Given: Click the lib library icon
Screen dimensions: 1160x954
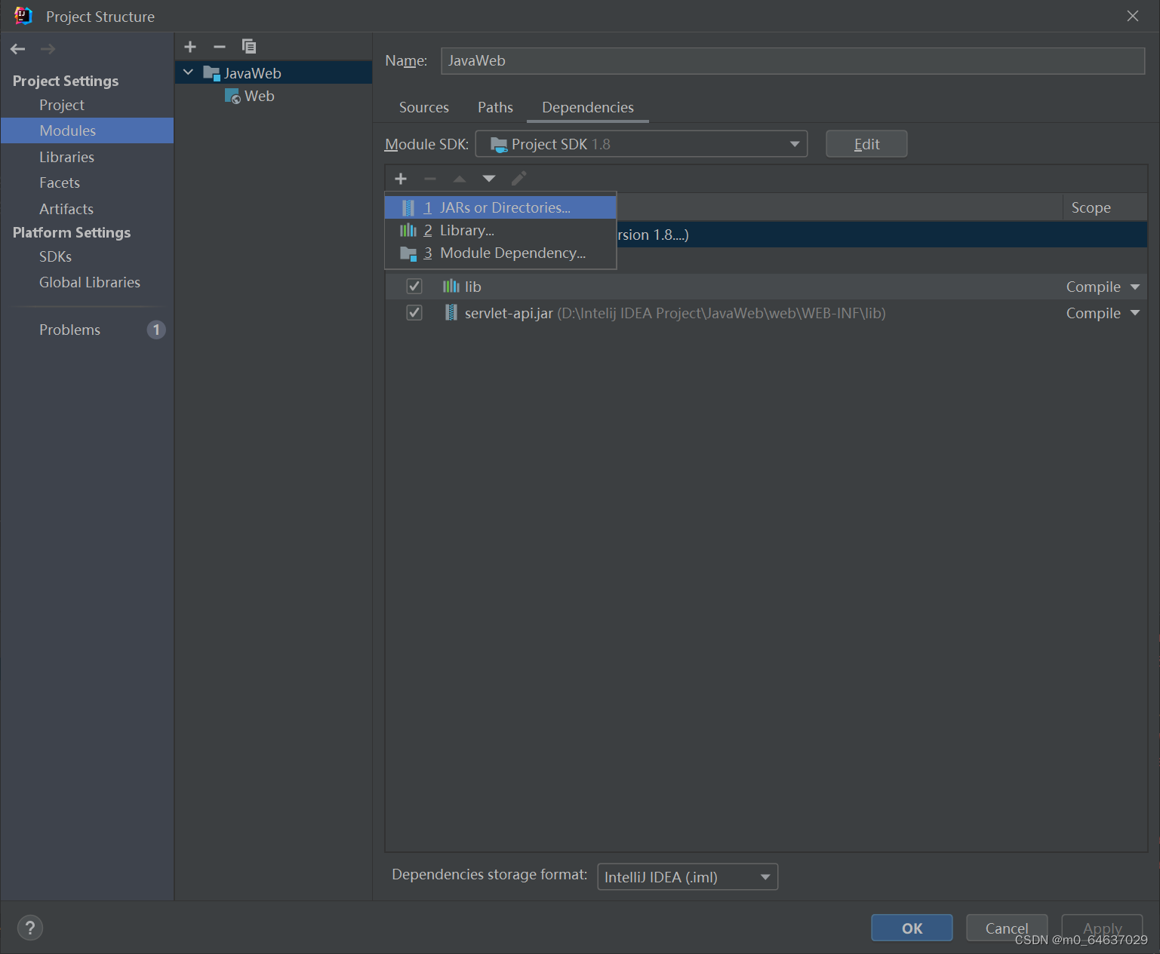Looking at the screenshot, I should (x=451, y=286).
